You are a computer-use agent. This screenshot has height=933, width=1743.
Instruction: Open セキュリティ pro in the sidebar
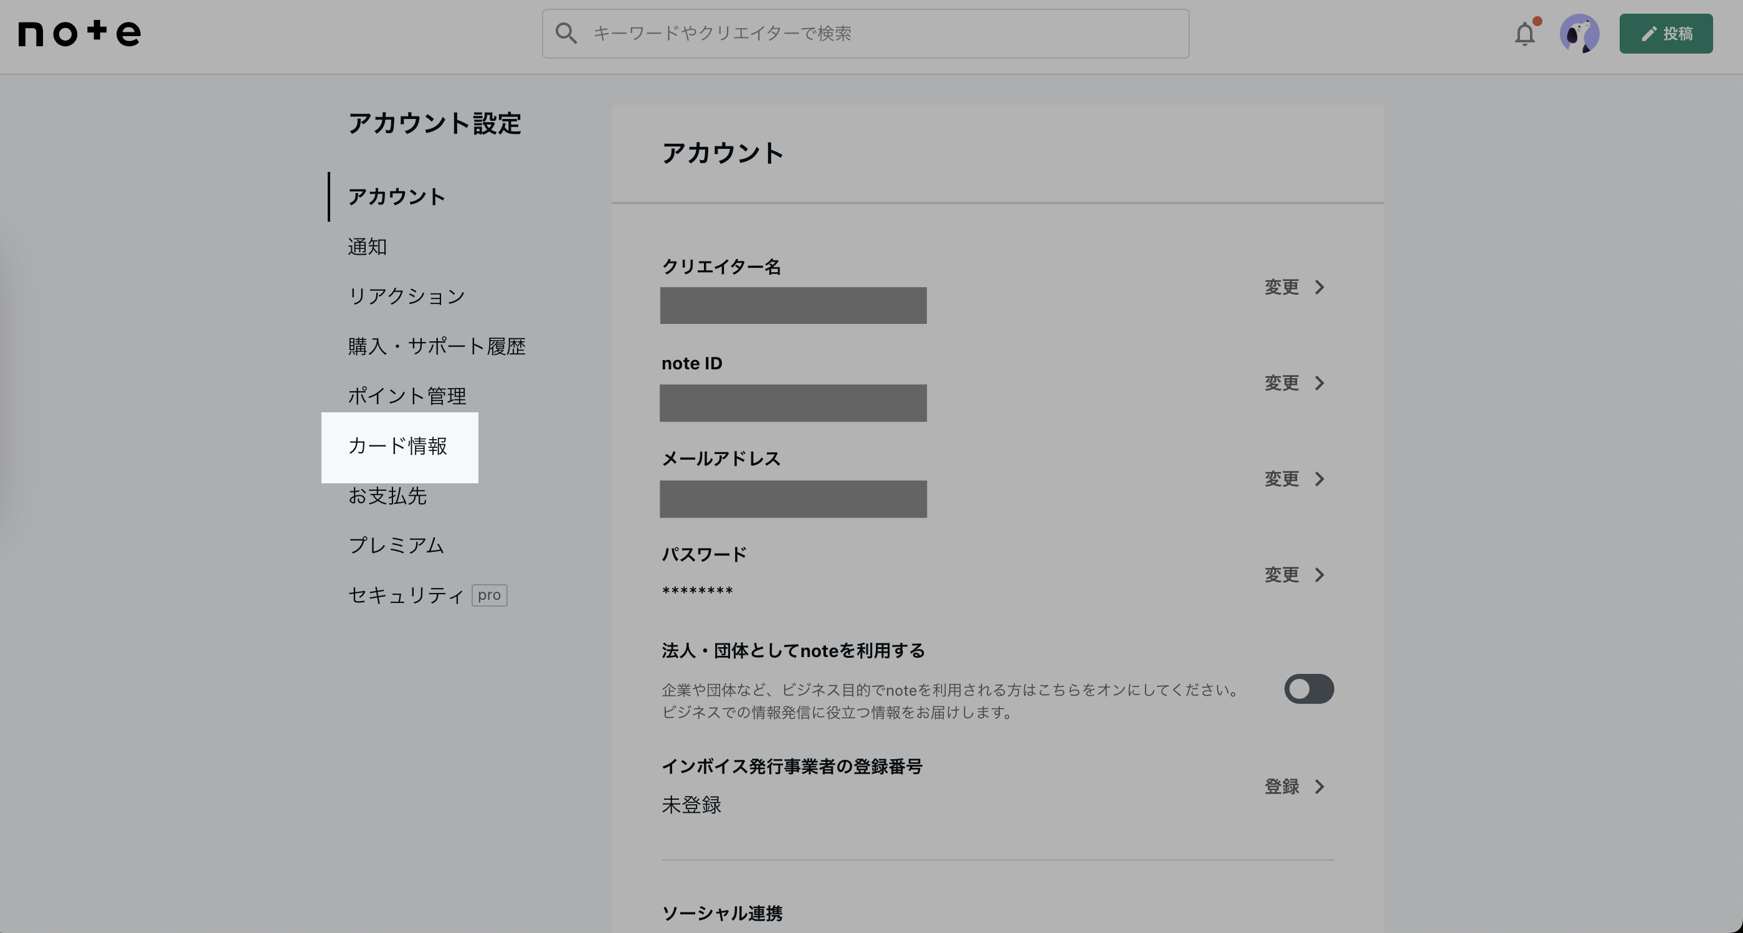427,595
